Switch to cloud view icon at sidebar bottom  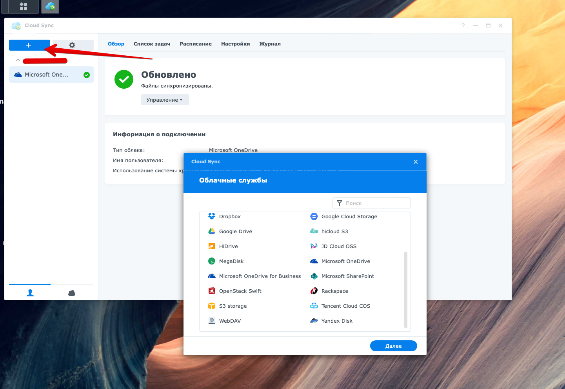click(72, 293)
